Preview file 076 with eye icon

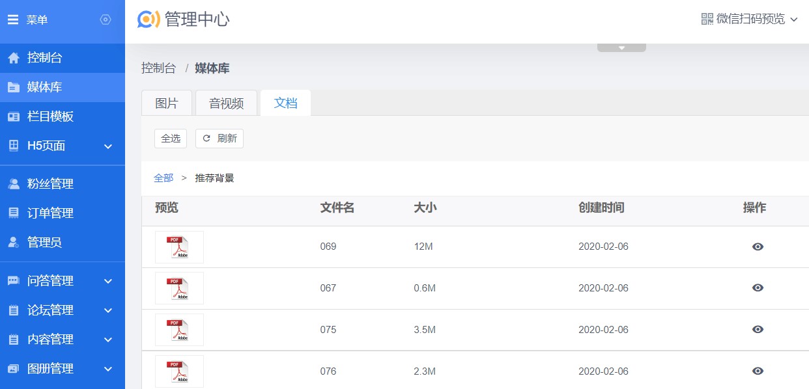pyautogui.click(x=758, y=371)
